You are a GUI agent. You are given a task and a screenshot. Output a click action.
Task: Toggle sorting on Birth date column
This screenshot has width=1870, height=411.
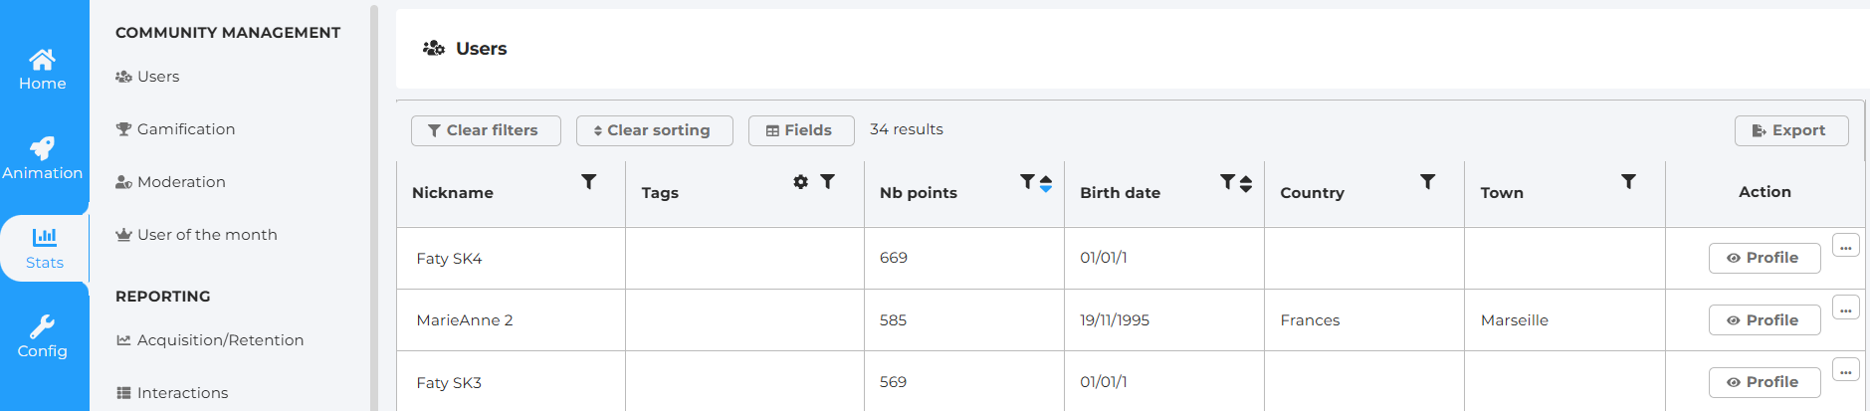point(1246,184)
